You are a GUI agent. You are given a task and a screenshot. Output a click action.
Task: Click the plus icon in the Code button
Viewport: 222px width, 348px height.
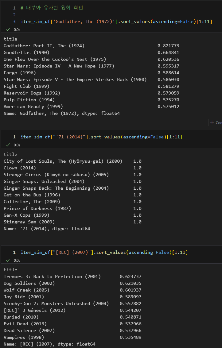tap(212, 122)
